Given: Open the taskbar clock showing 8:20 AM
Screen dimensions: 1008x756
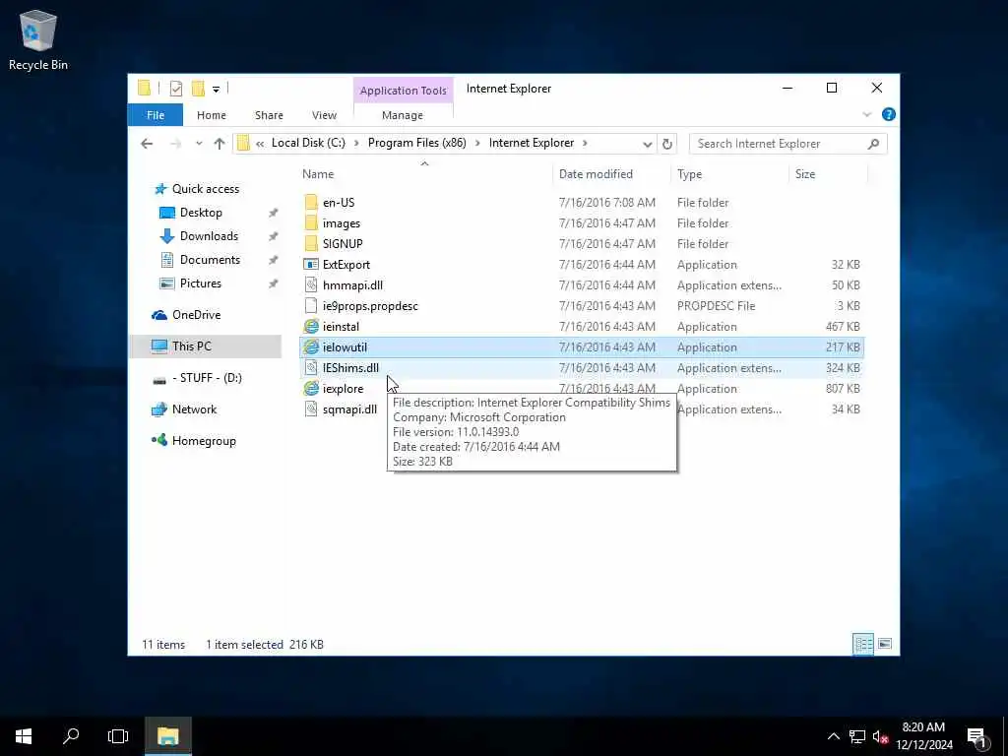Looking at the screenshot, I should pyautogui.click(x=923, y=736).
